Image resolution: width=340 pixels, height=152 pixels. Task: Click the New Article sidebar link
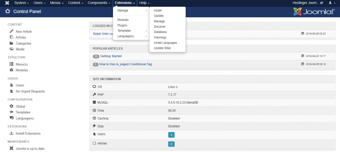[x=24, y=31]
